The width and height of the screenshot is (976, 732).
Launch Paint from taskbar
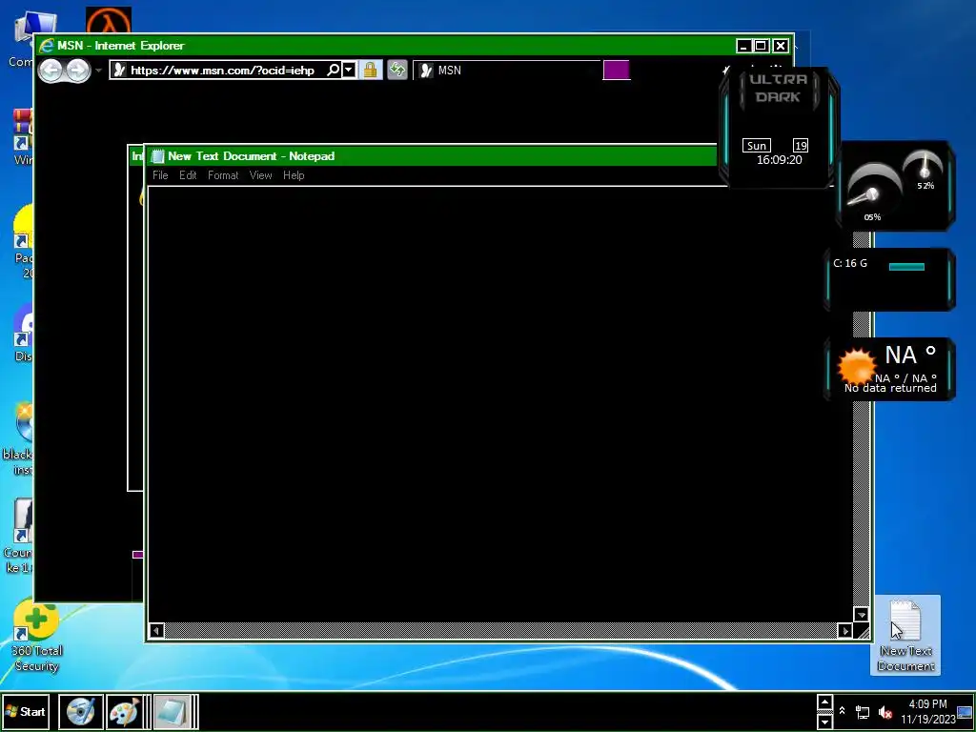pos(125,712)
